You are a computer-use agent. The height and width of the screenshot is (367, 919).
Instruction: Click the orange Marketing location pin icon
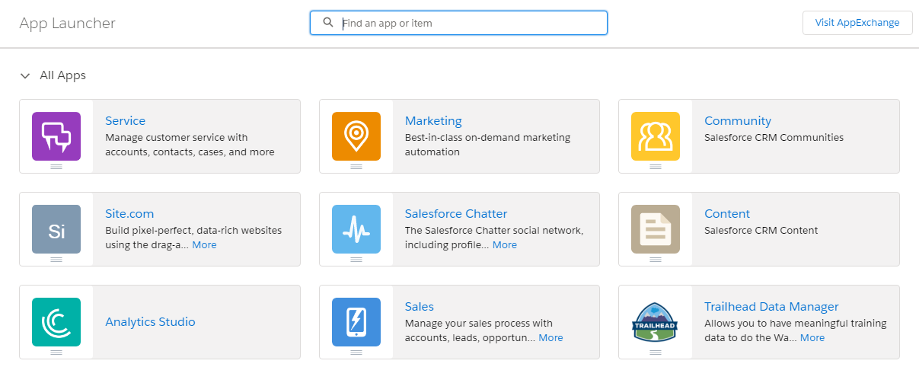pyautogui.click(x=356, y=136)
